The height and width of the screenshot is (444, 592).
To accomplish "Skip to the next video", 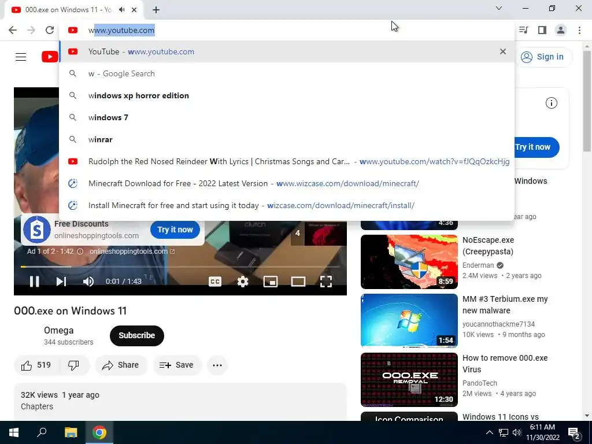I will pos(61,282).
